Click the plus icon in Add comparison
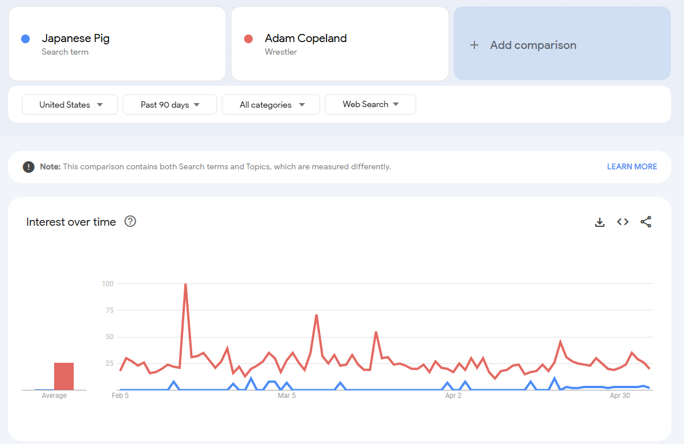Image resolution: width=684 pixels, height=444 pixels. point(474,45)
